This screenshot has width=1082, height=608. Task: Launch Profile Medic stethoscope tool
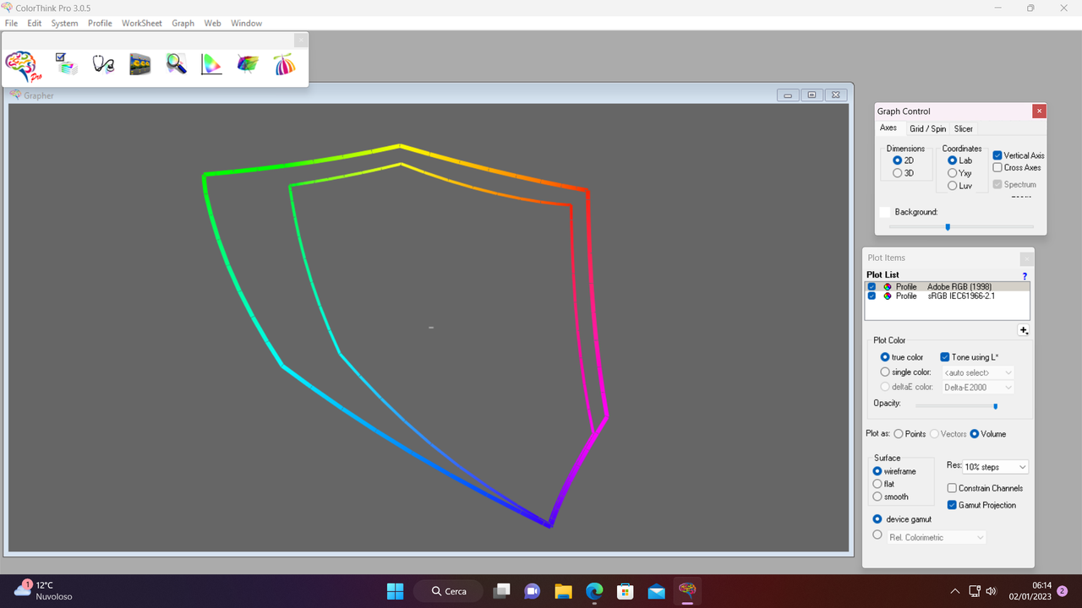103,64
